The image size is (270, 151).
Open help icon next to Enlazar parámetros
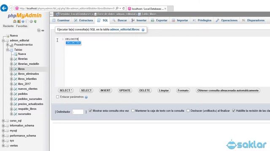(x=86, y=97)
